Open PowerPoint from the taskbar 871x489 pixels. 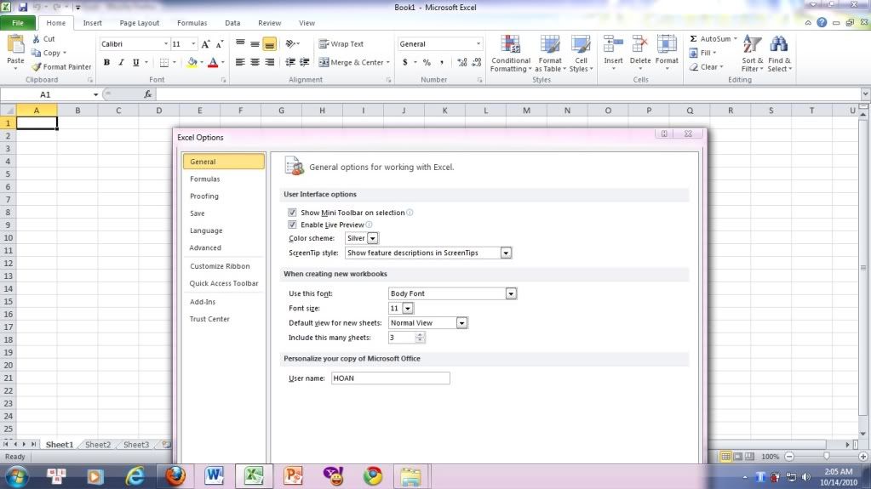[x=293, y=475]
